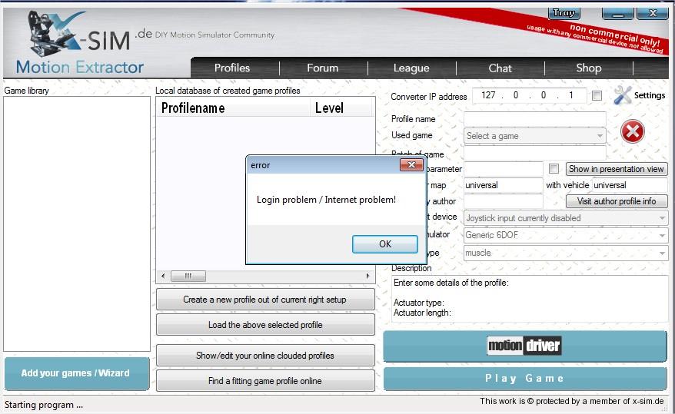Click the Profile name input field

pos(534,119)
